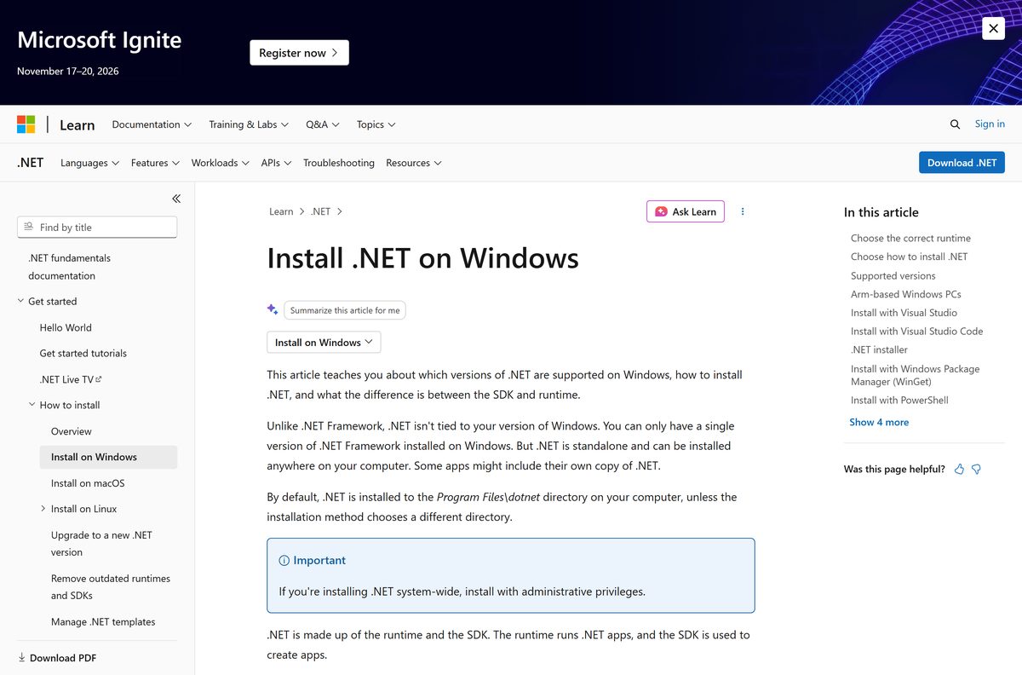1022x675 pixels.
Task: Open the Install on Windows selector dropdown
Action: (x=324, y=342)
